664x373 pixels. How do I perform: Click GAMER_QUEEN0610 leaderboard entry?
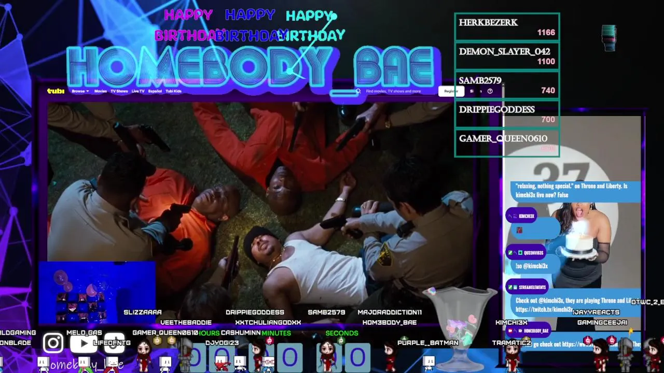[507, 142]
